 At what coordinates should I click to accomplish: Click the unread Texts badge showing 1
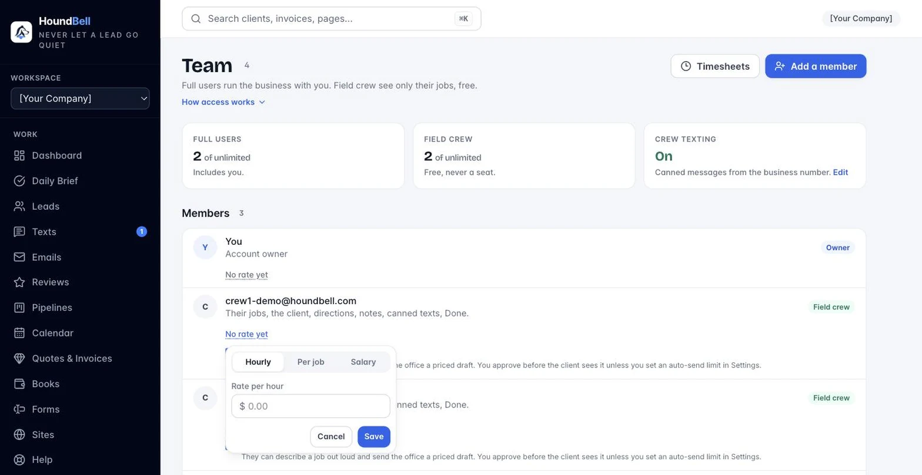click(x=142, y=232)
